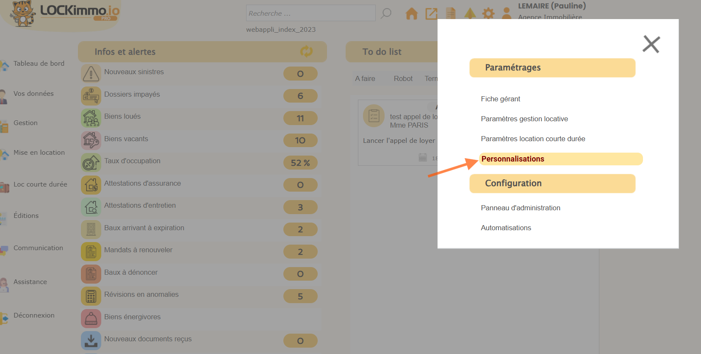701x354 pixels.
Task: Click inside the Recherche search field
Action: [310, 14]
